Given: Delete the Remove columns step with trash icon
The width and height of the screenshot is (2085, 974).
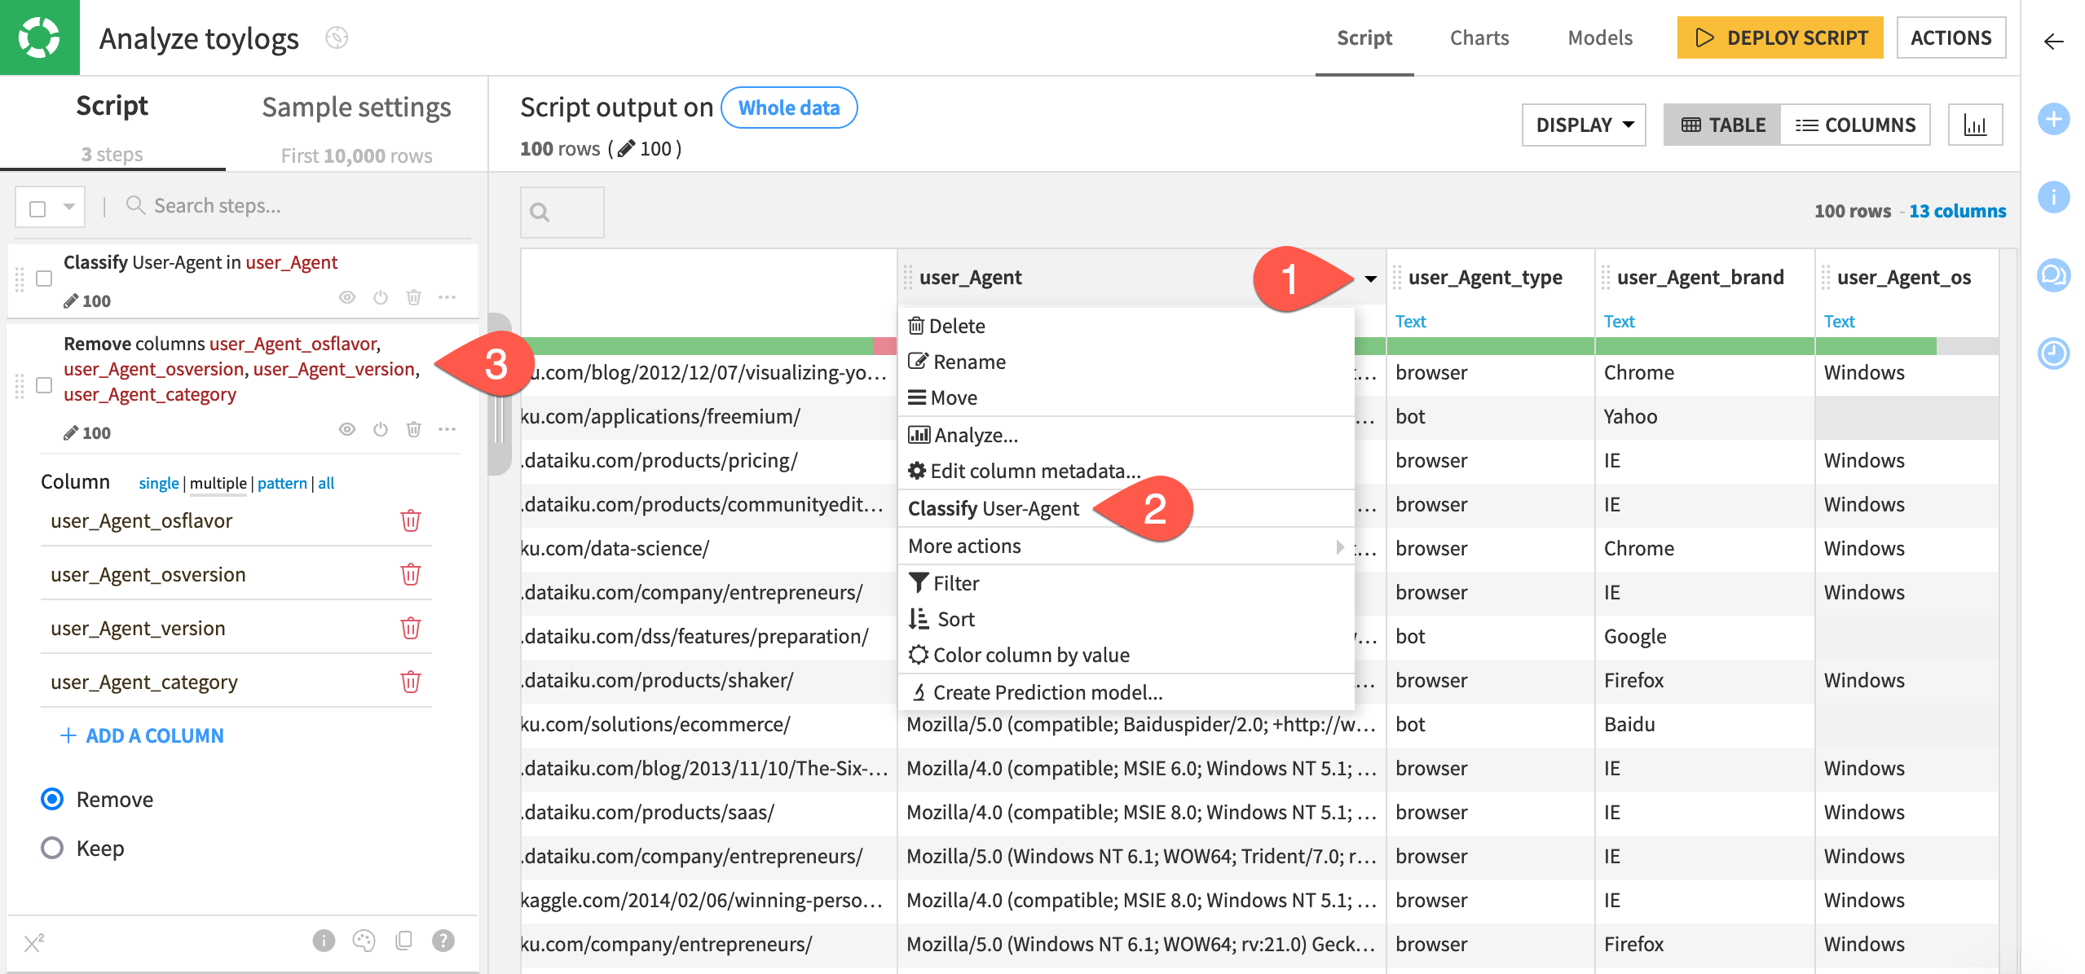Looking at the screenshot, I should (x=413, y=429).
